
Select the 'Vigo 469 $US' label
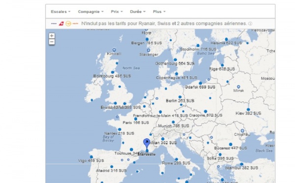point(91,161)
